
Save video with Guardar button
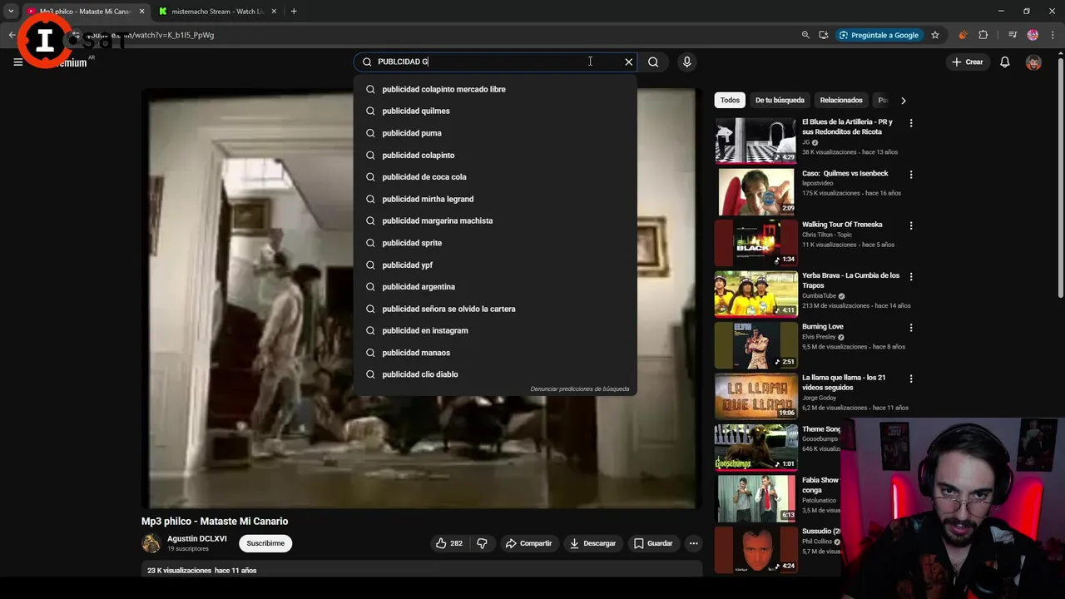coord(653,543)
